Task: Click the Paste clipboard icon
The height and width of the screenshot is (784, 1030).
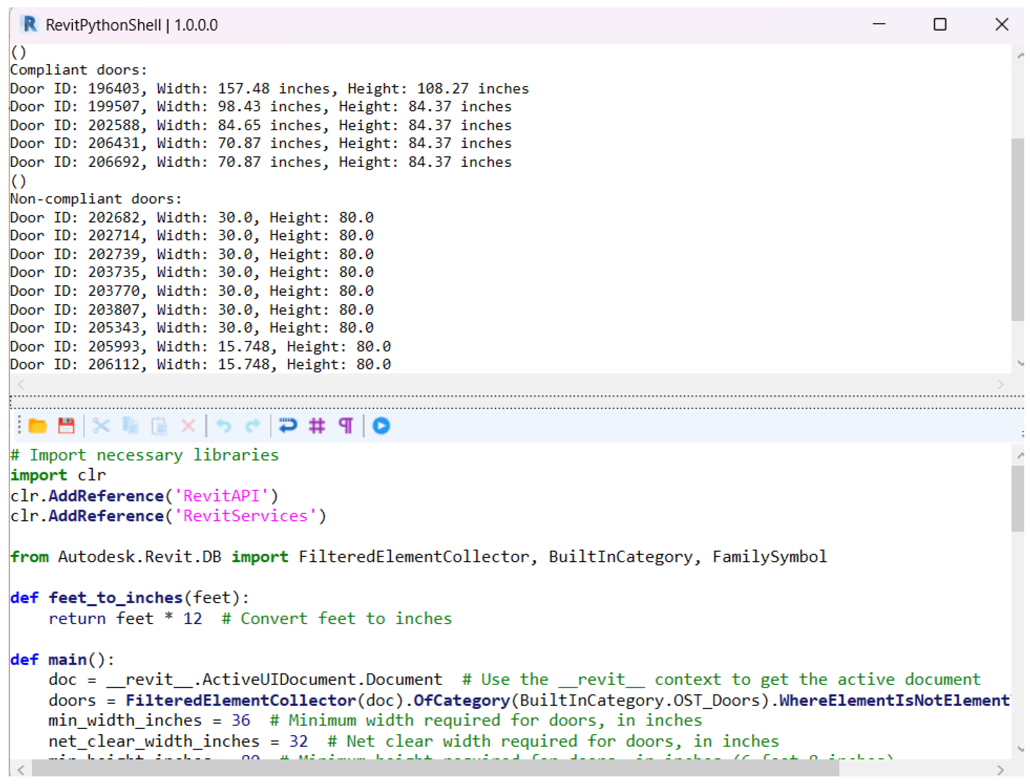Action: (x=159, y=426)
